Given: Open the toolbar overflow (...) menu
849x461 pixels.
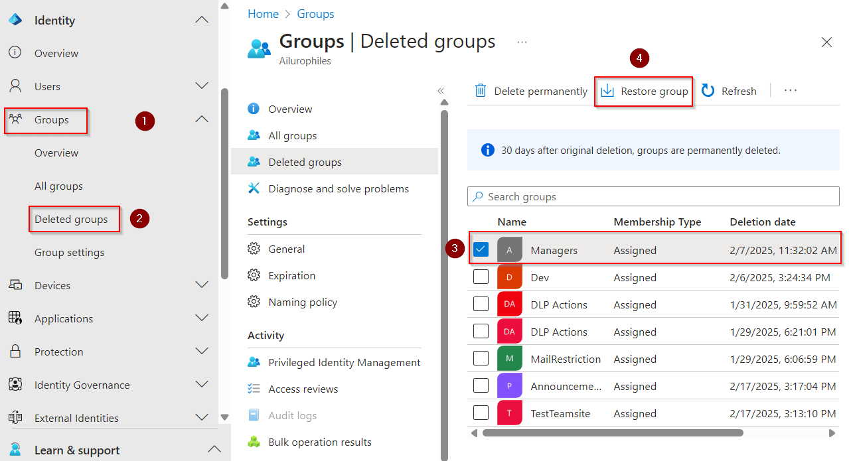Looking at the screenshot, I should point(790,90).
